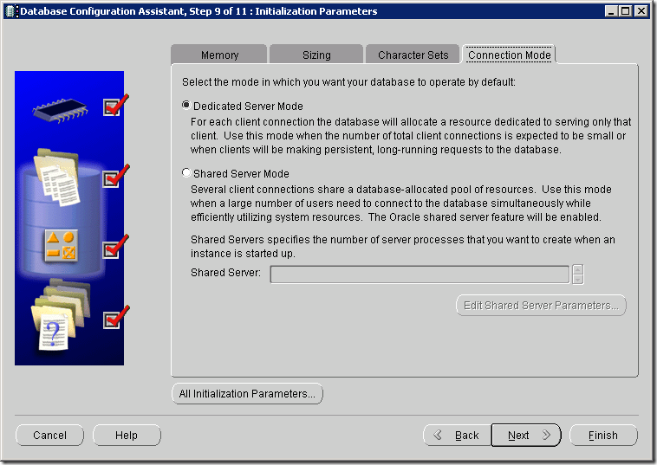
Task: Click the 'Select the mode in which' instruction text
Action: pyautogui.click(x=348, y=82)
